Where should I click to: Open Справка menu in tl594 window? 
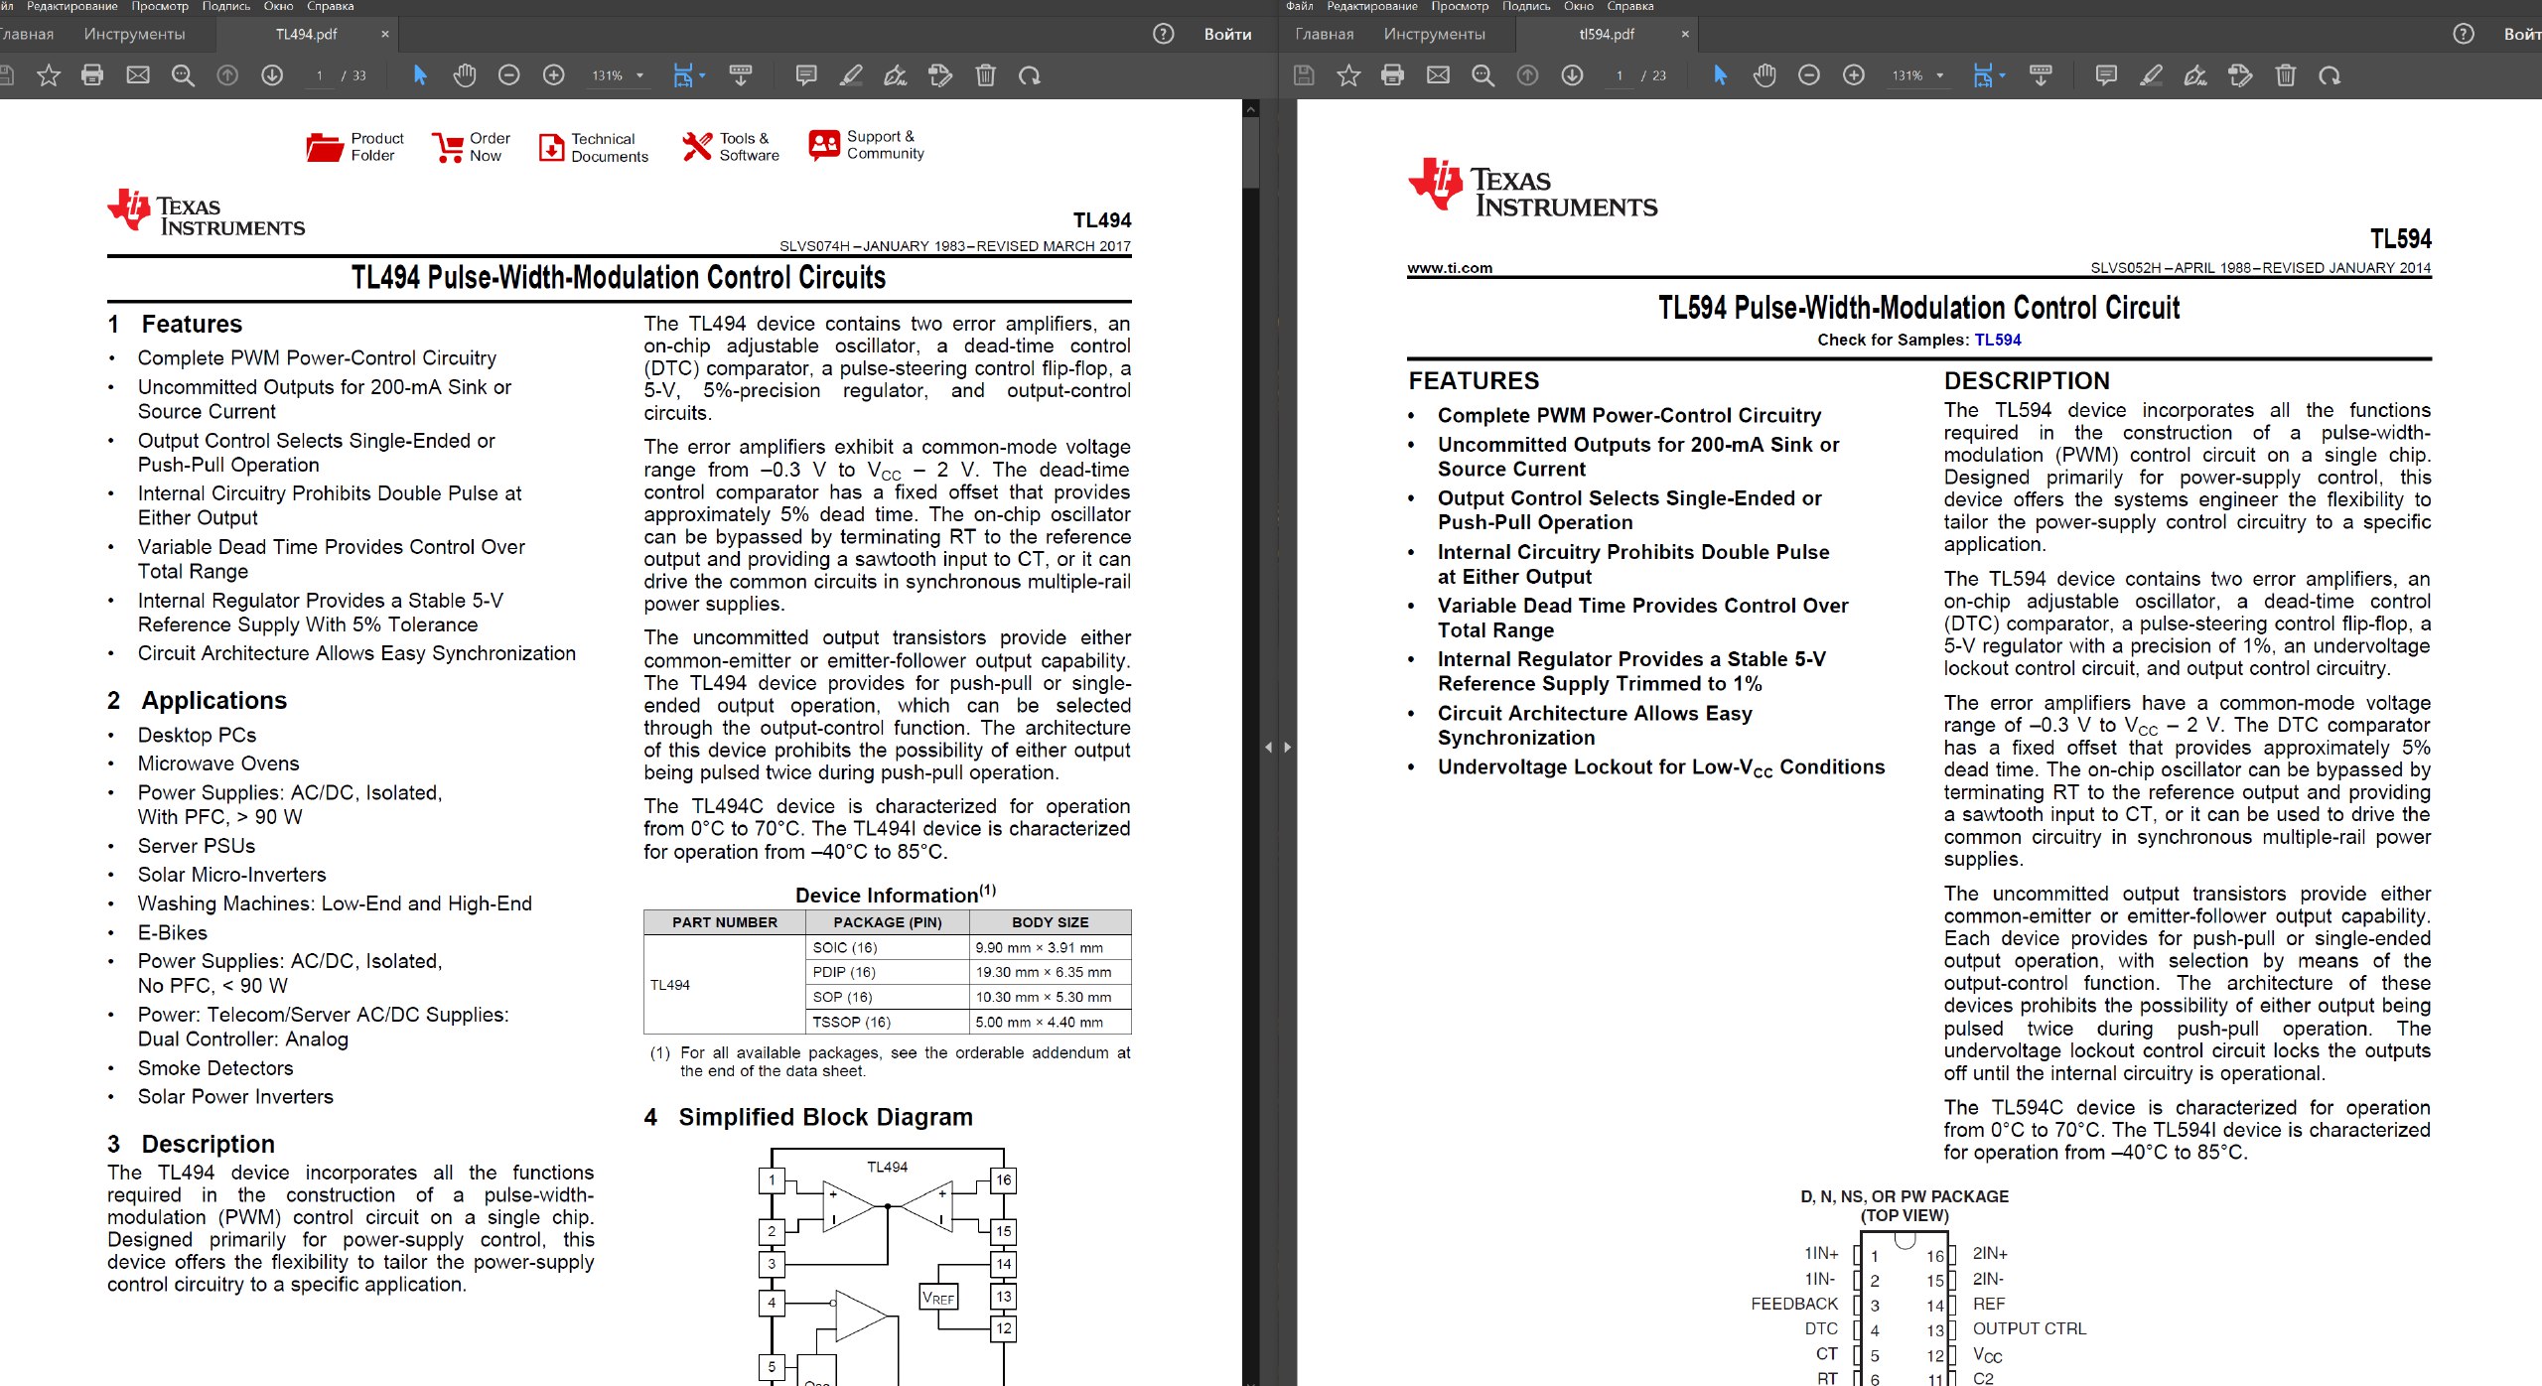1629,6
